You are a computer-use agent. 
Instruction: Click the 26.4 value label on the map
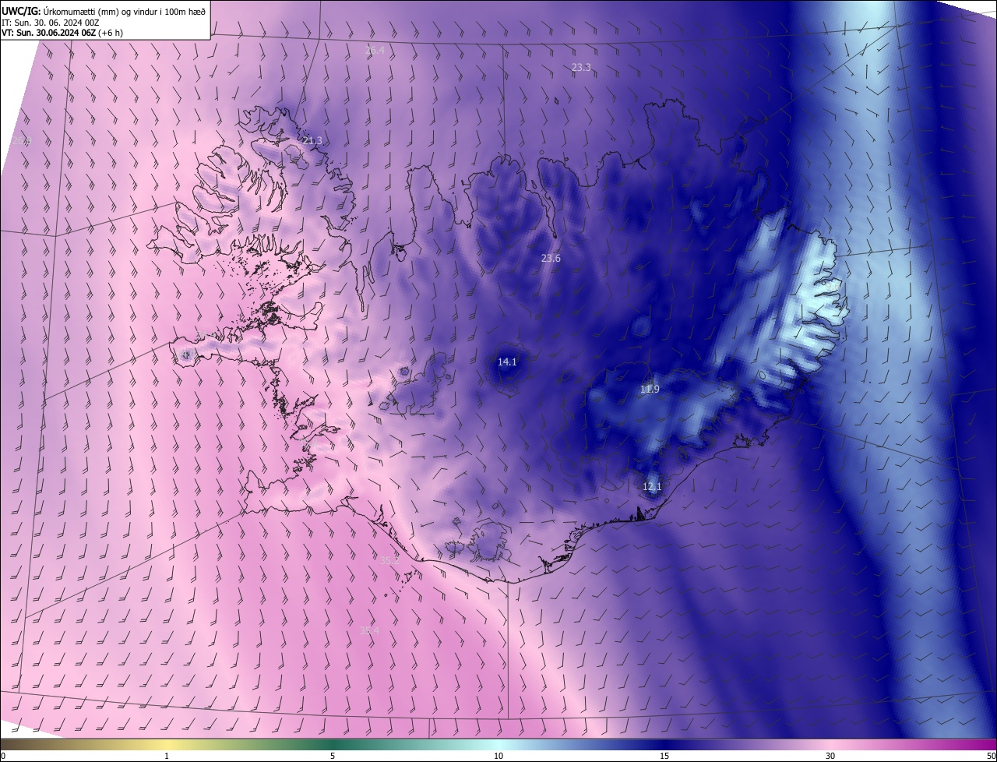[375, 50]
